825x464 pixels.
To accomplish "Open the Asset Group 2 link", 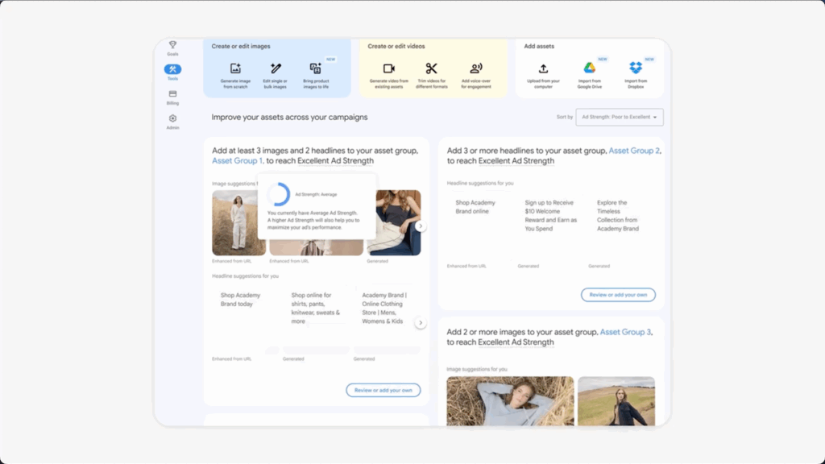I will (x=634, y=151).
